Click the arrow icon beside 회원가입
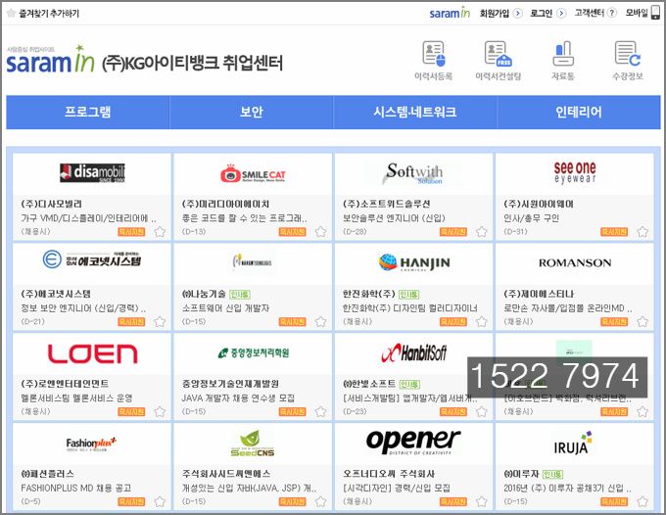The image size is (666, 515). point(518,13)
